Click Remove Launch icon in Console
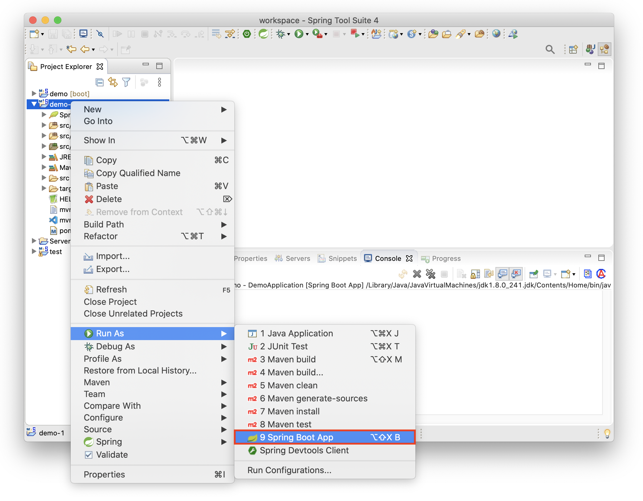The height and width of the screenshot is (501, 643). point(417,274)
